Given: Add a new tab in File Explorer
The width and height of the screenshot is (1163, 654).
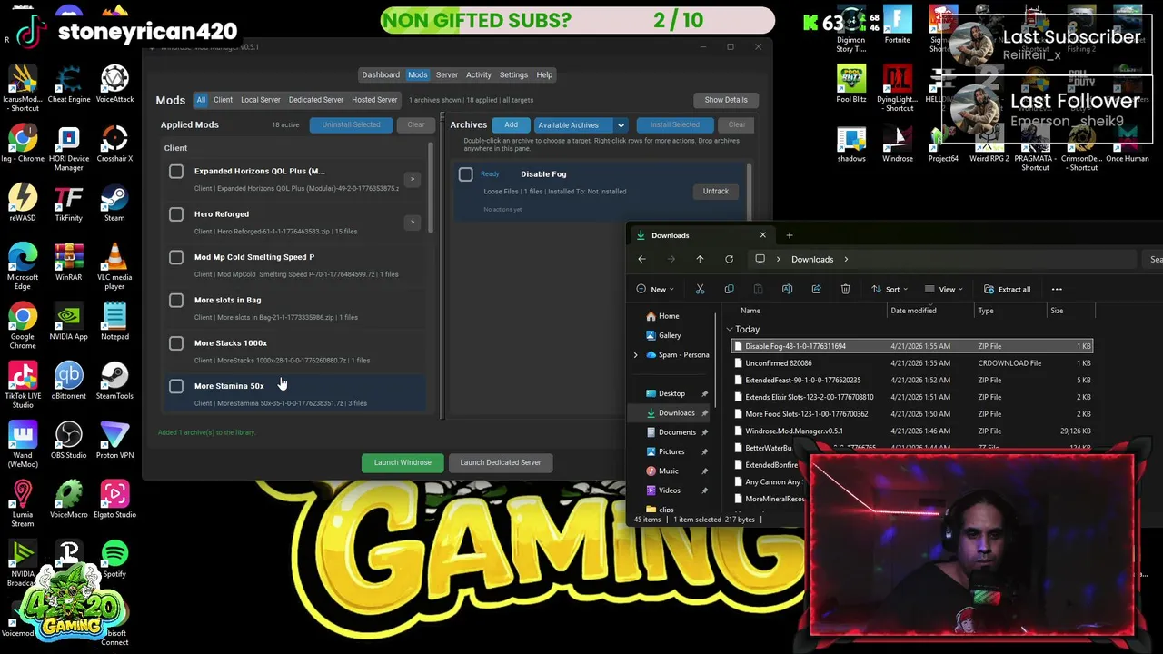Looking at the screenshot, I should pyautogui.click(x=789, y=235).
